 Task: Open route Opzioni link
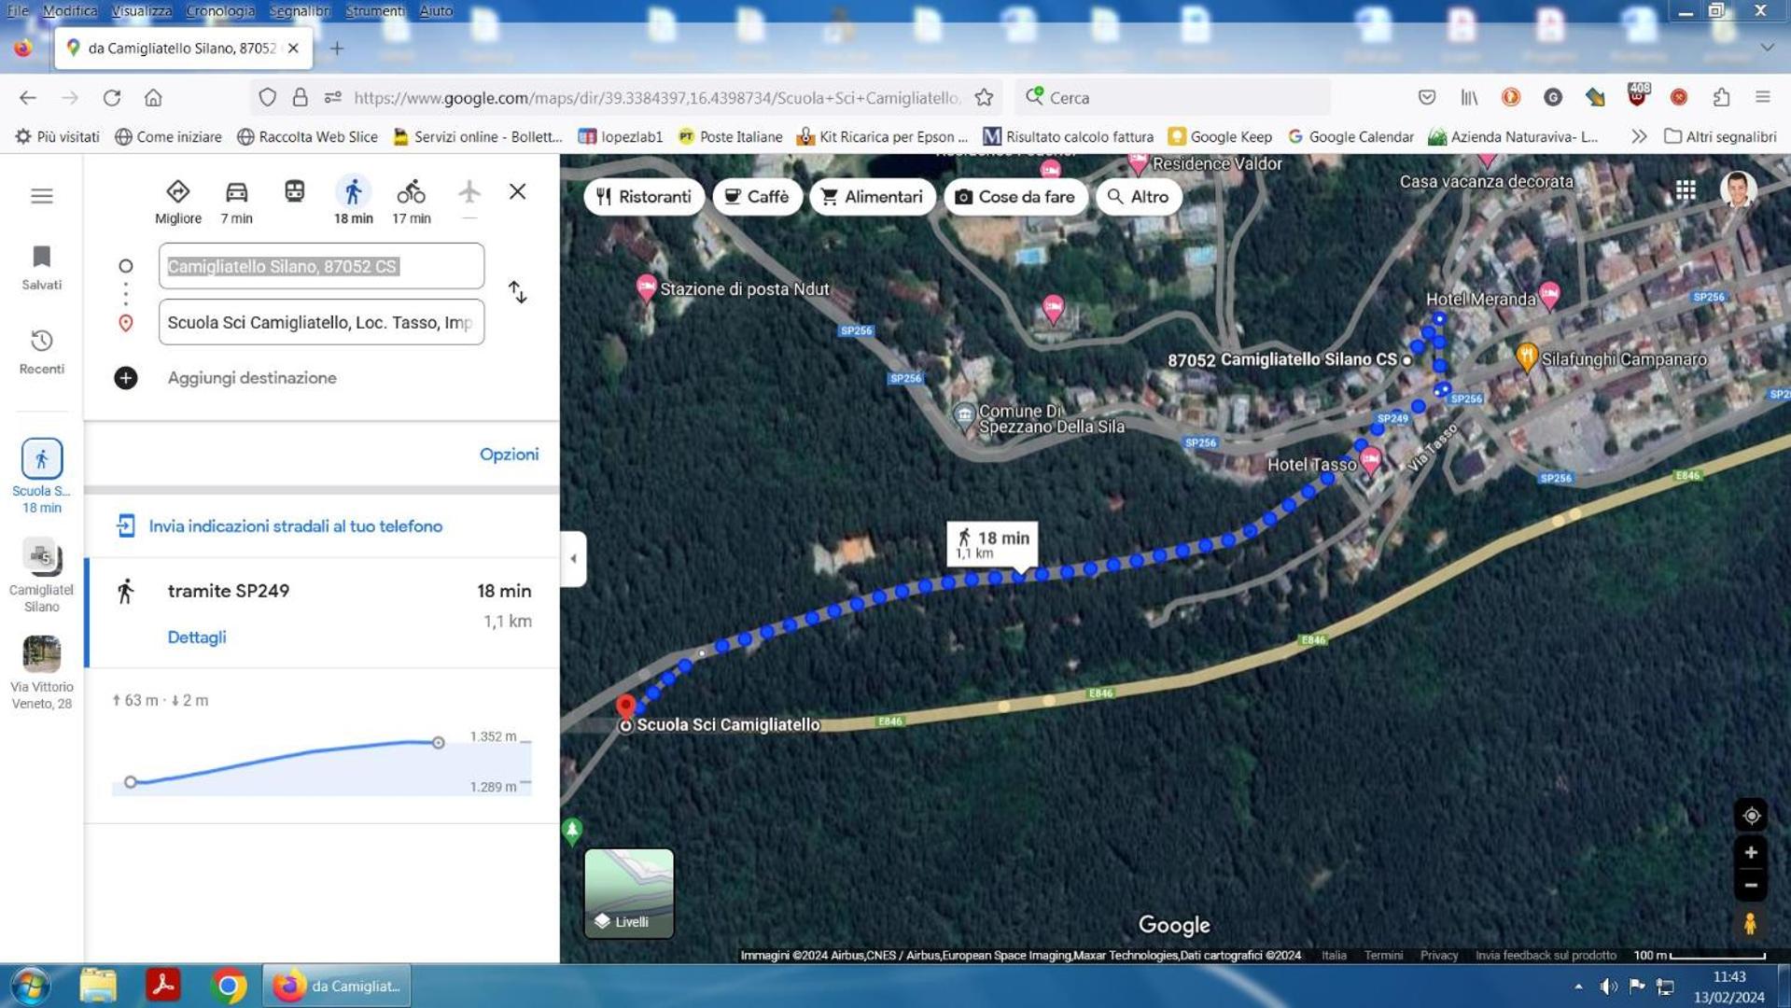[x=509, y=455]
